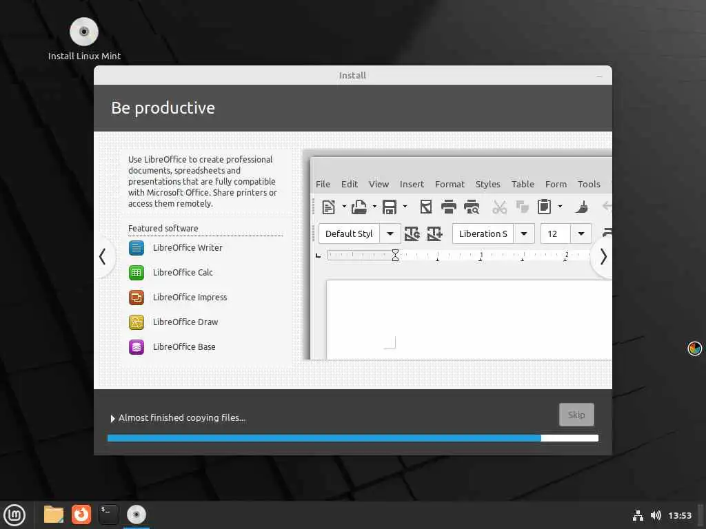Open the Terminal from the taskbar
Viewport: 706px width, 529px height.
click(x=108, y=515)
